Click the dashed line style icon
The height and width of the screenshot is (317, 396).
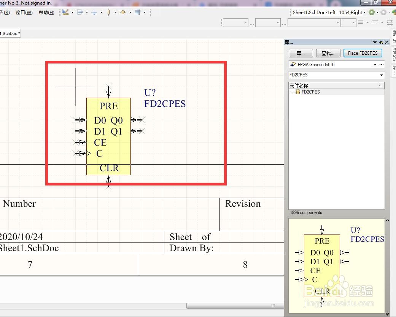pos(375,22)
